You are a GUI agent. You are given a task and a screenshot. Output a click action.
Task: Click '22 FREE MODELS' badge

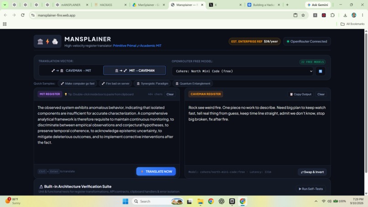click(x=312, y=62)
